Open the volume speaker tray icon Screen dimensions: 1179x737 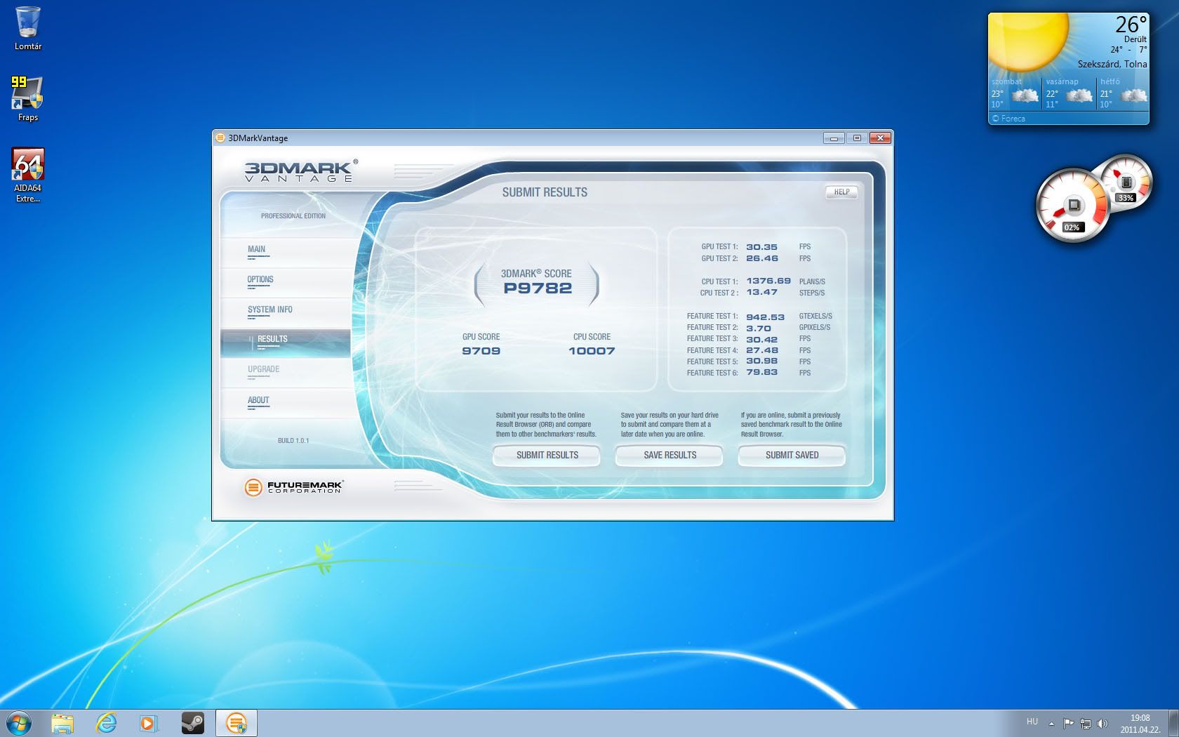[1102, 723]
